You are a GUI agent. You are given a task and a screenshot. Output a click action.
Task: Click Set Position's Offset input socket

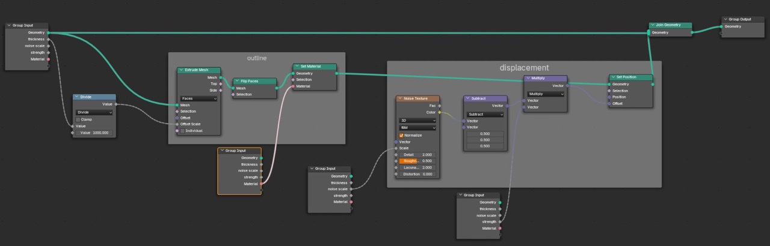click(609, 103)
